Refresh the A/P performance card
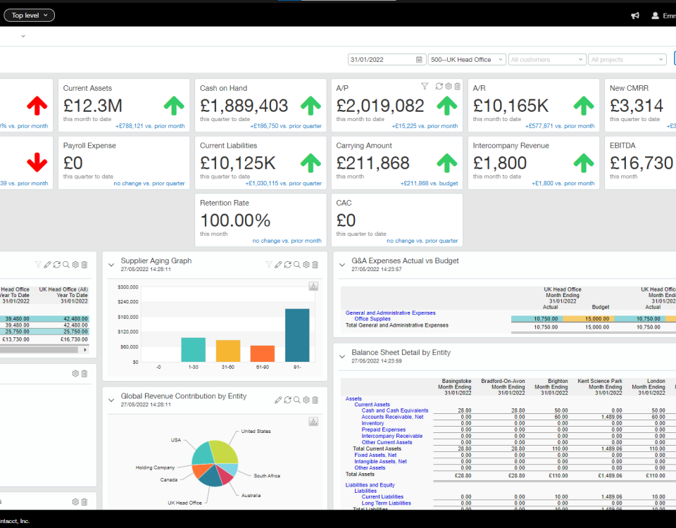Screen dimensions: 676x528 (439, 86)
